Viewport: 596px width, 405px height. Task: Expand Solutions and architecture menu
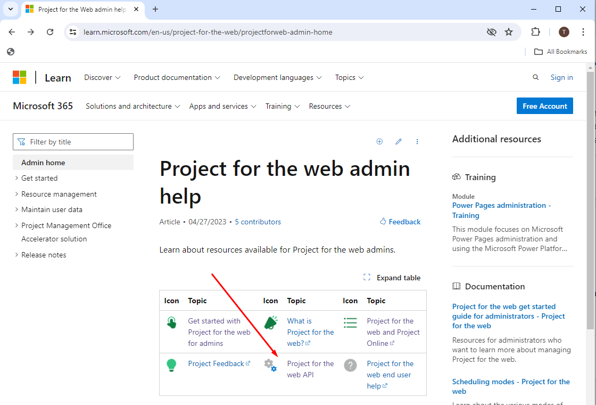(x=133, y=106)
